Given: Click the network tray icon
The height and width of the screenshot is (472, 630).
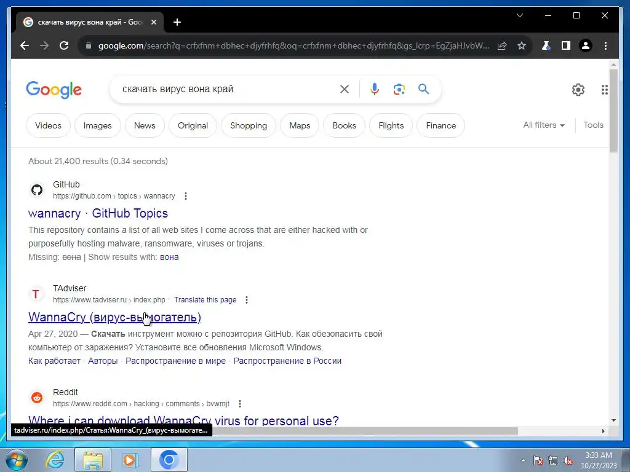Looking at the screenshot, I should pyautogui.click(x=553, y=461).
